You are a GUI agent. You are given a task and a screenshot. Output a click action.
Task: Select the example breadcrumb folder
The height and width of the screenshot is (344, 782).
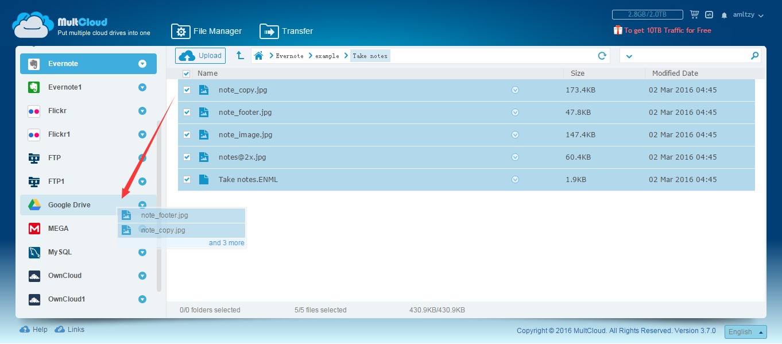click(x=327, y=56)
